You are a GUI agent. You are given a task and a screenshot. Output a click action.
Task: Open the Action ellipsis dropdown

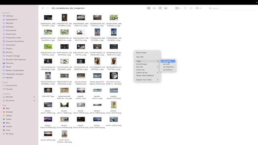(x=198, y=8)
